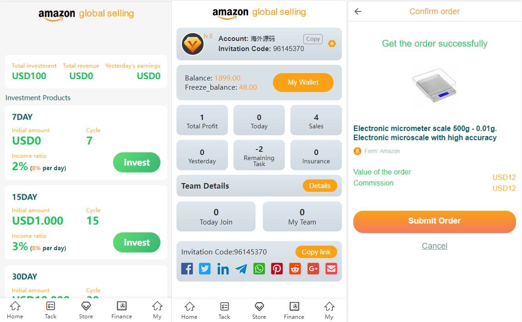Share invitation via Pinterest icon
Screen dimensions: 522x322
[277, 269]
